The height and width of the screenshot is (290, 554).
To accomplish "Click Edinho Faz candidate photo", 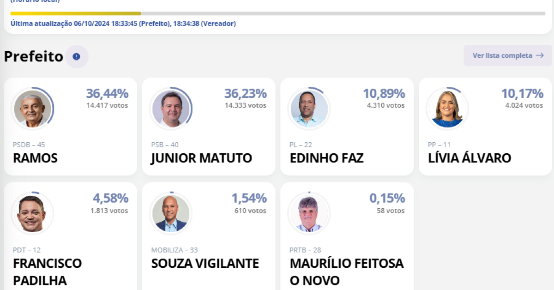I will [309, 109].
